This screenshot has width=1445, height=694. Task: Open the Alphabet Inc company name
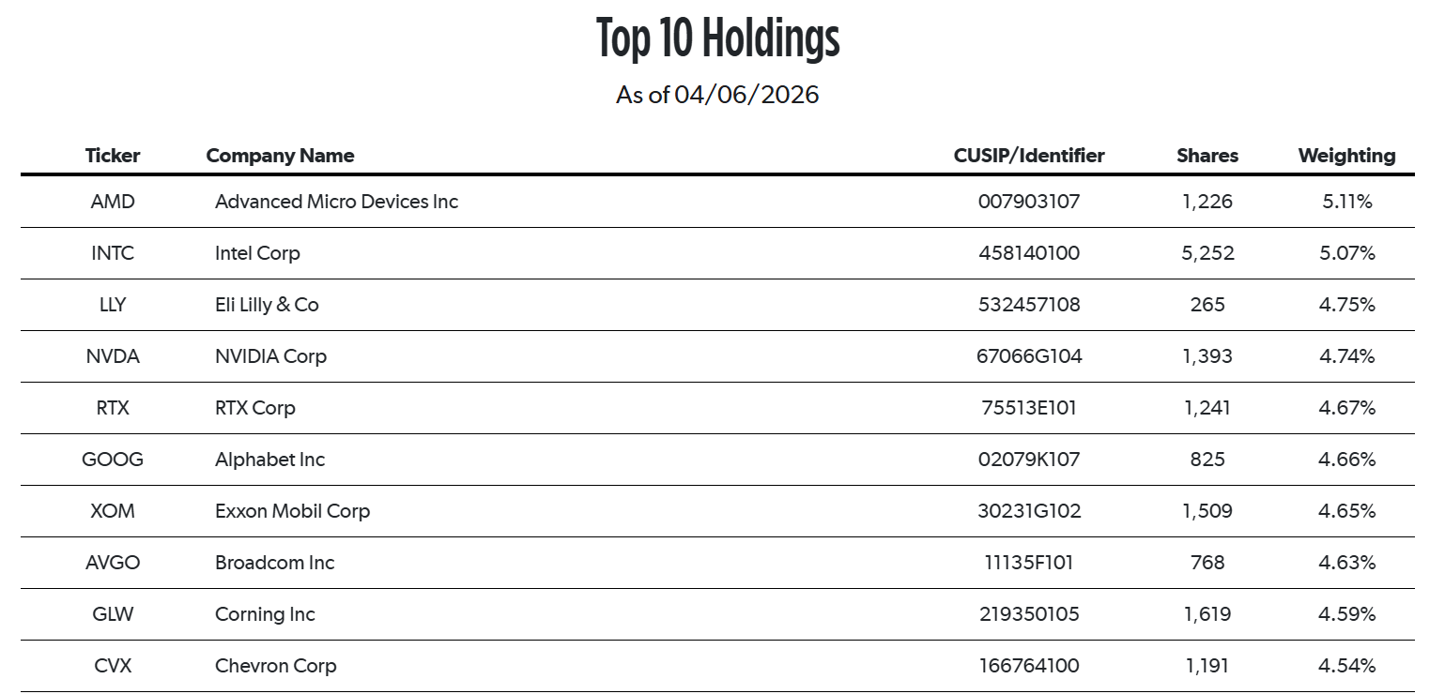tap(269, 460)
